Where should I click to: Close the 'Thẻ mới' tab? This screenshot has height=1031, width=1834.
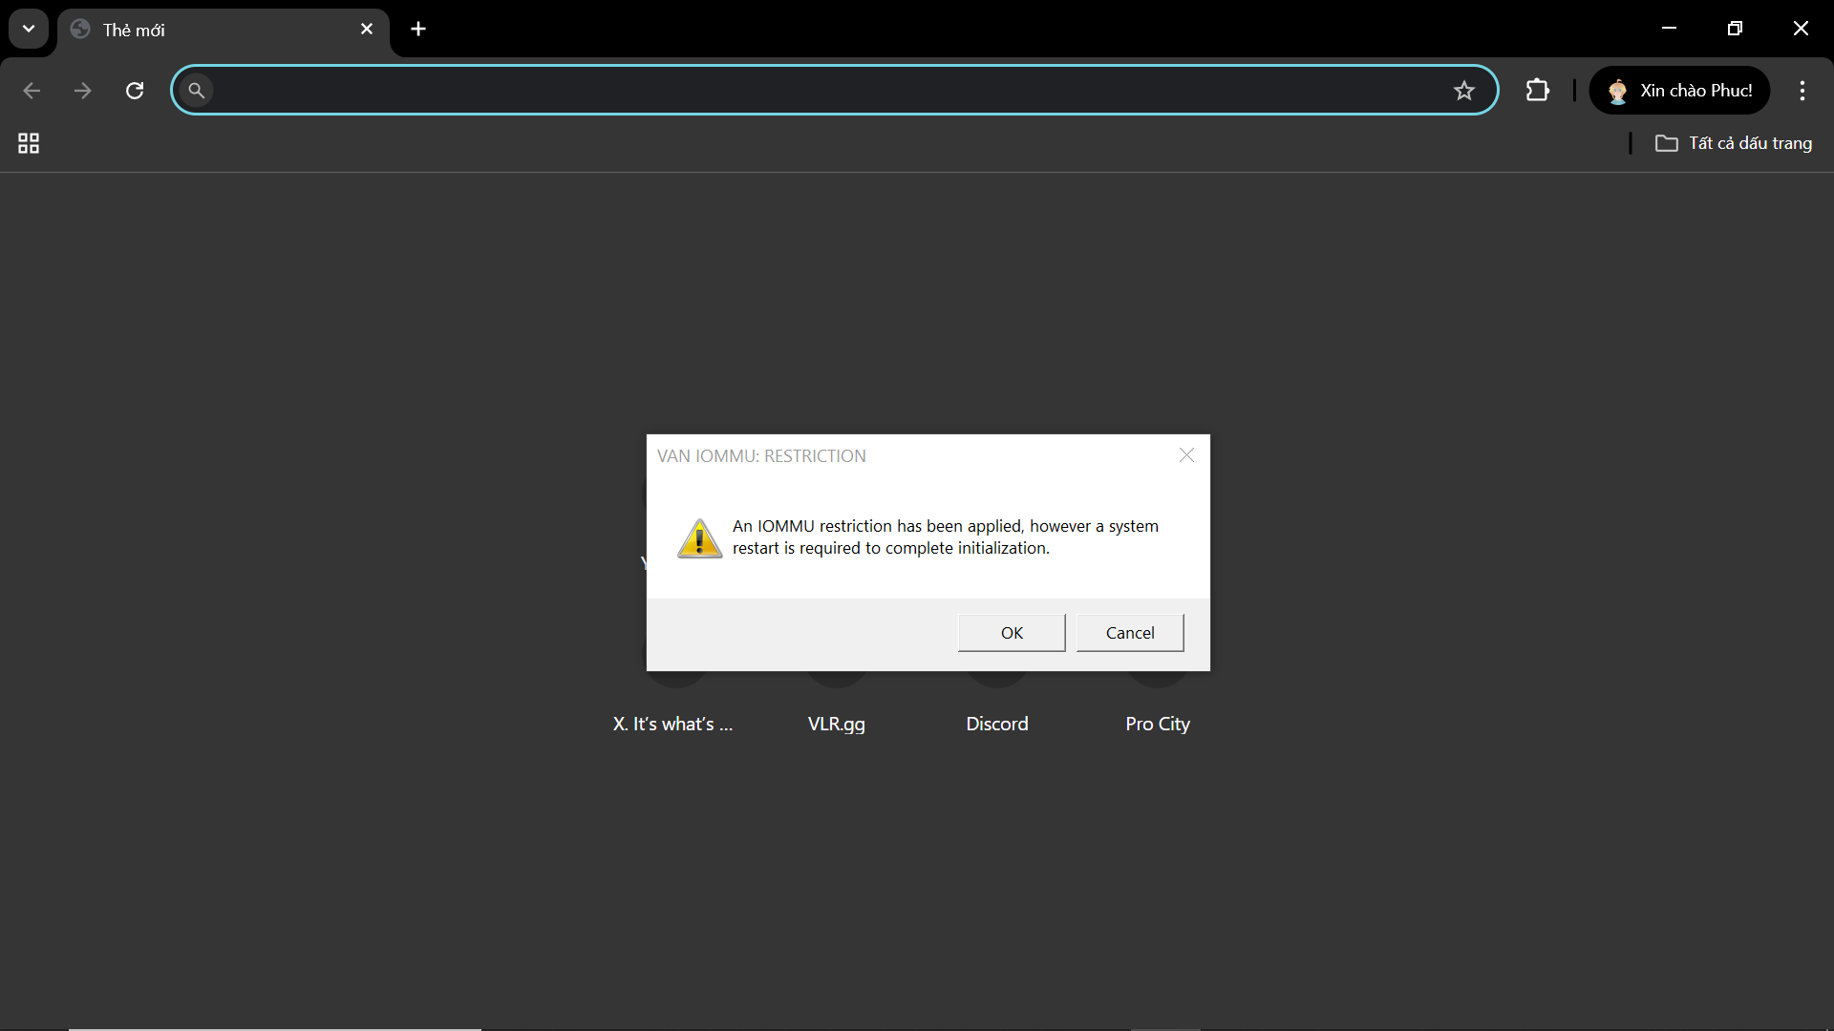pyautogui.click(x=367, y=30)
